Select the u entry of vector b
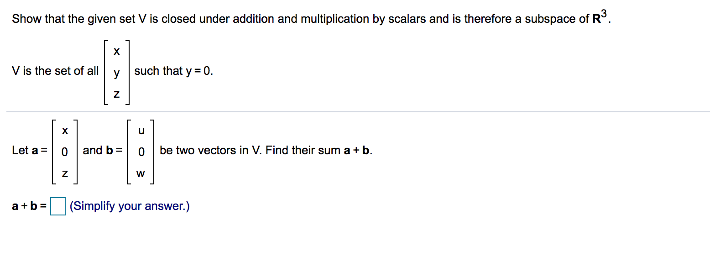 [141, 131]
